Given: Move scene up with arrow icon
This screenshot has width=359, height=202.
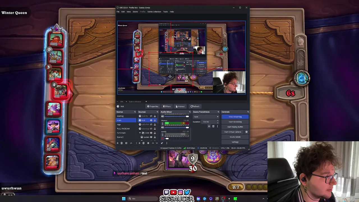Looking at the screenshot, I should (131, 143).
